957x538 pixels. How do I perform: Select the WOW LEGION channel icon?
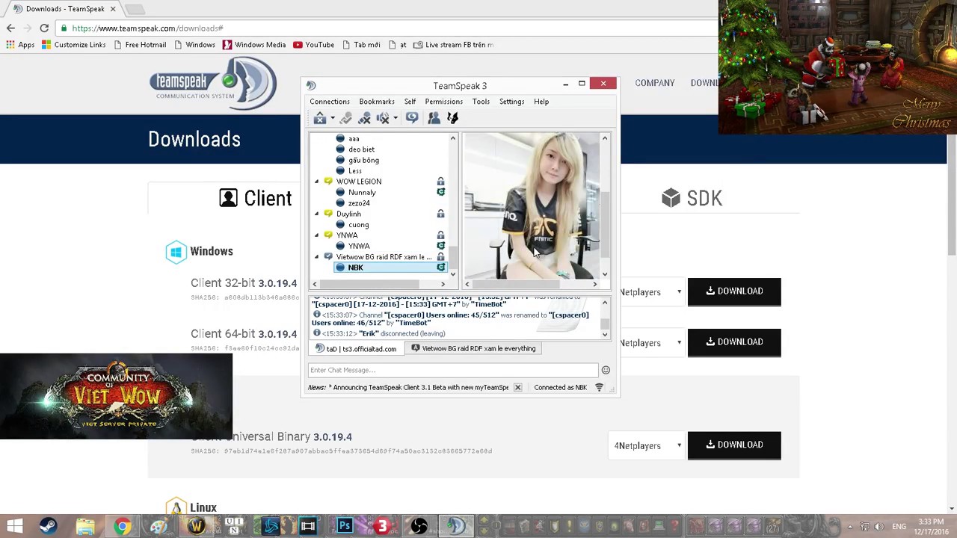pos(328,182)
